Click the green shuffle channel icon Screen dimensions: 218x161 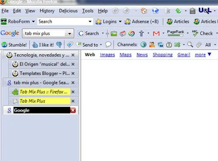[x=177, y=45]
